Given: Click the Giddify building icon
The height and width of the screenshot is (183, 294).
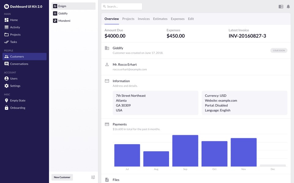Looking at the screenshot, I should (107, 48).
